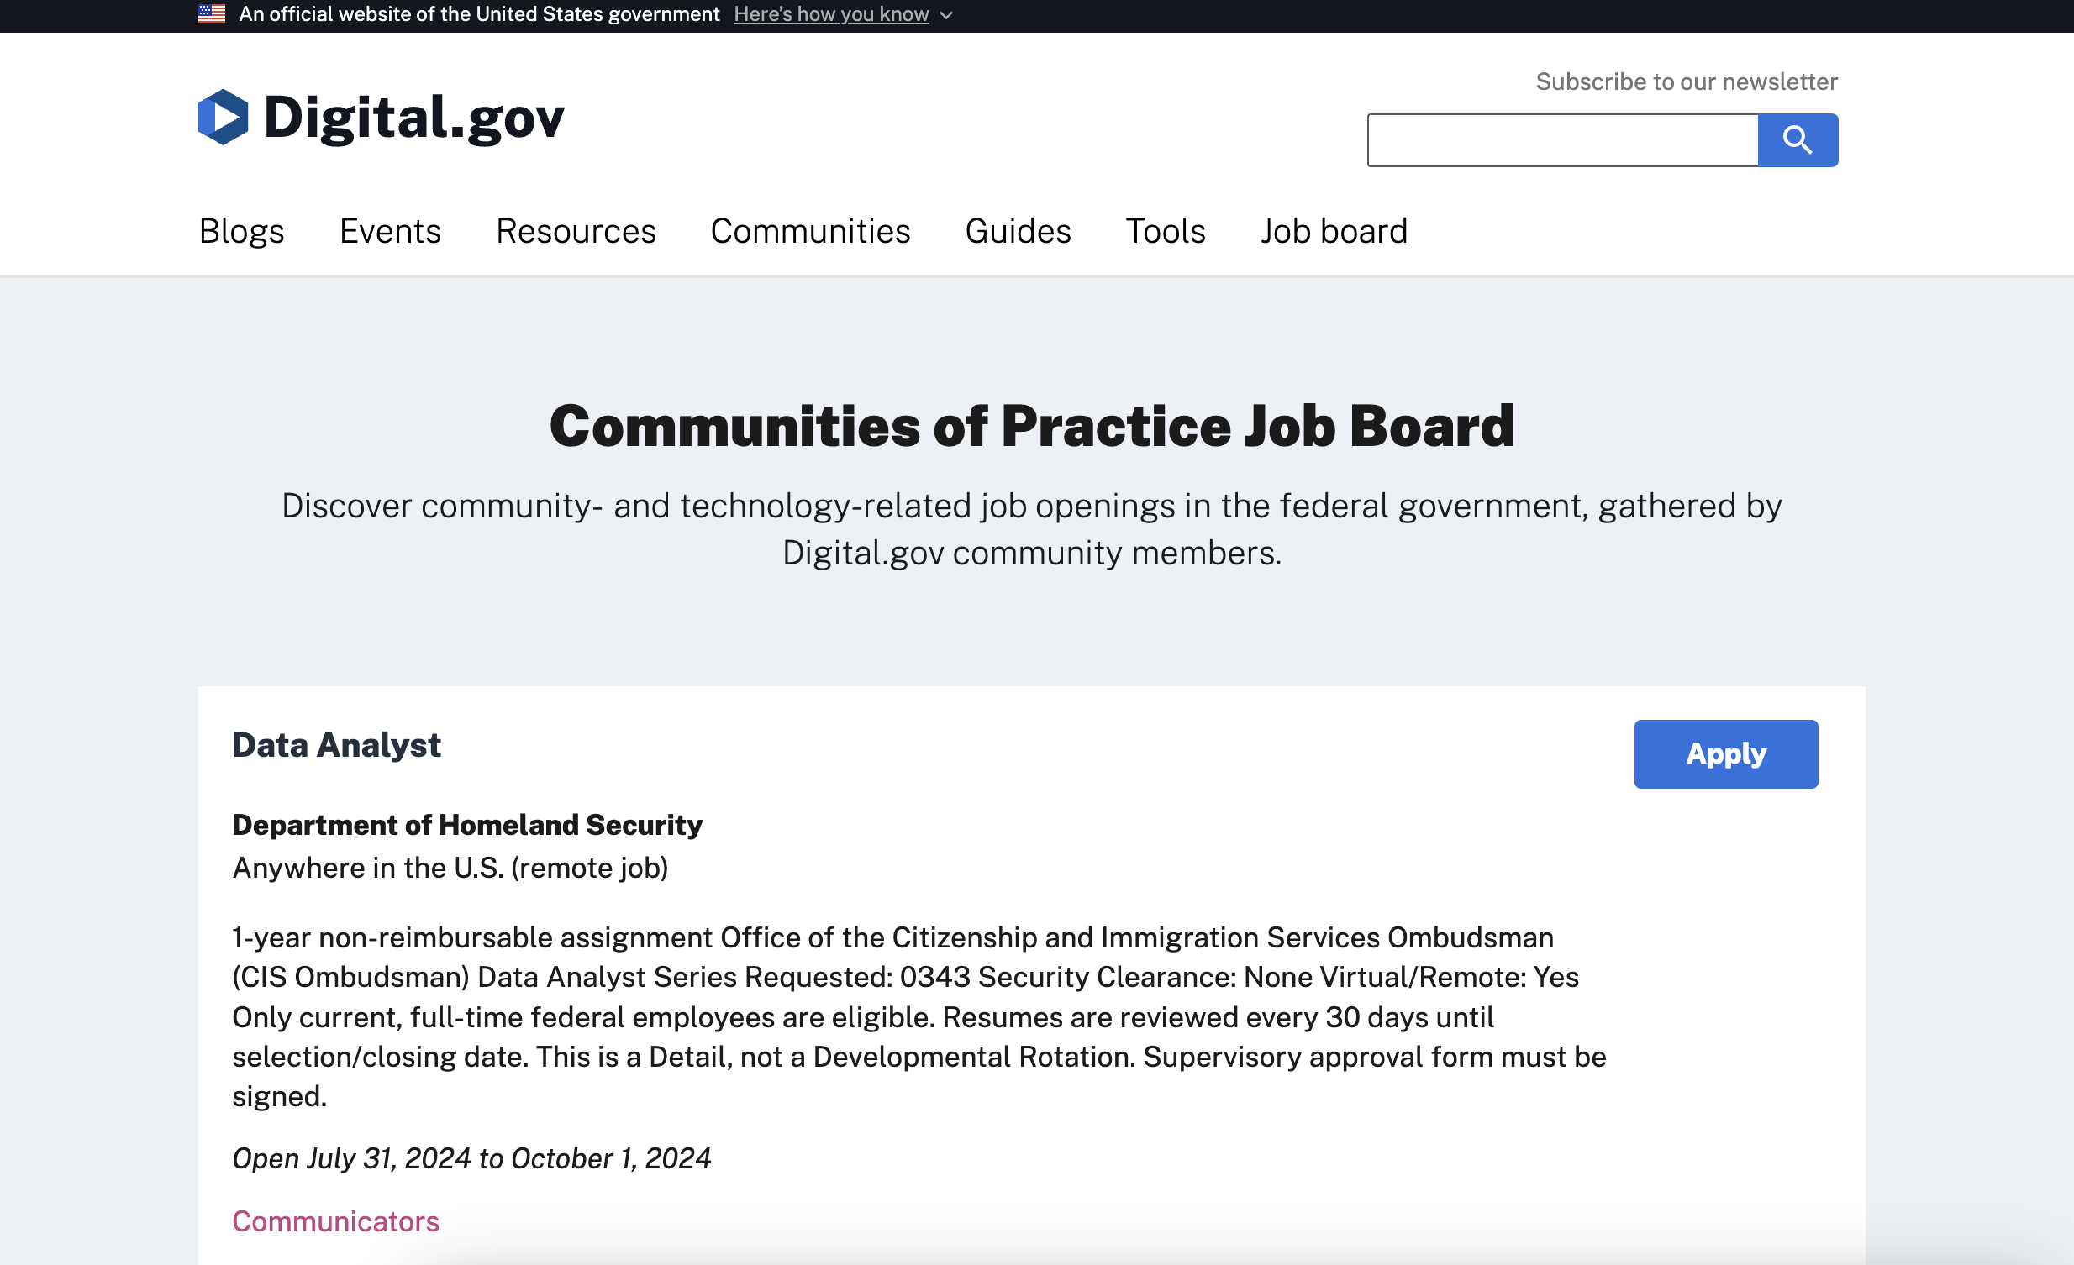
Task: Click the Digital.gov hexagon logo icon
Action: (x=223, y=117)
